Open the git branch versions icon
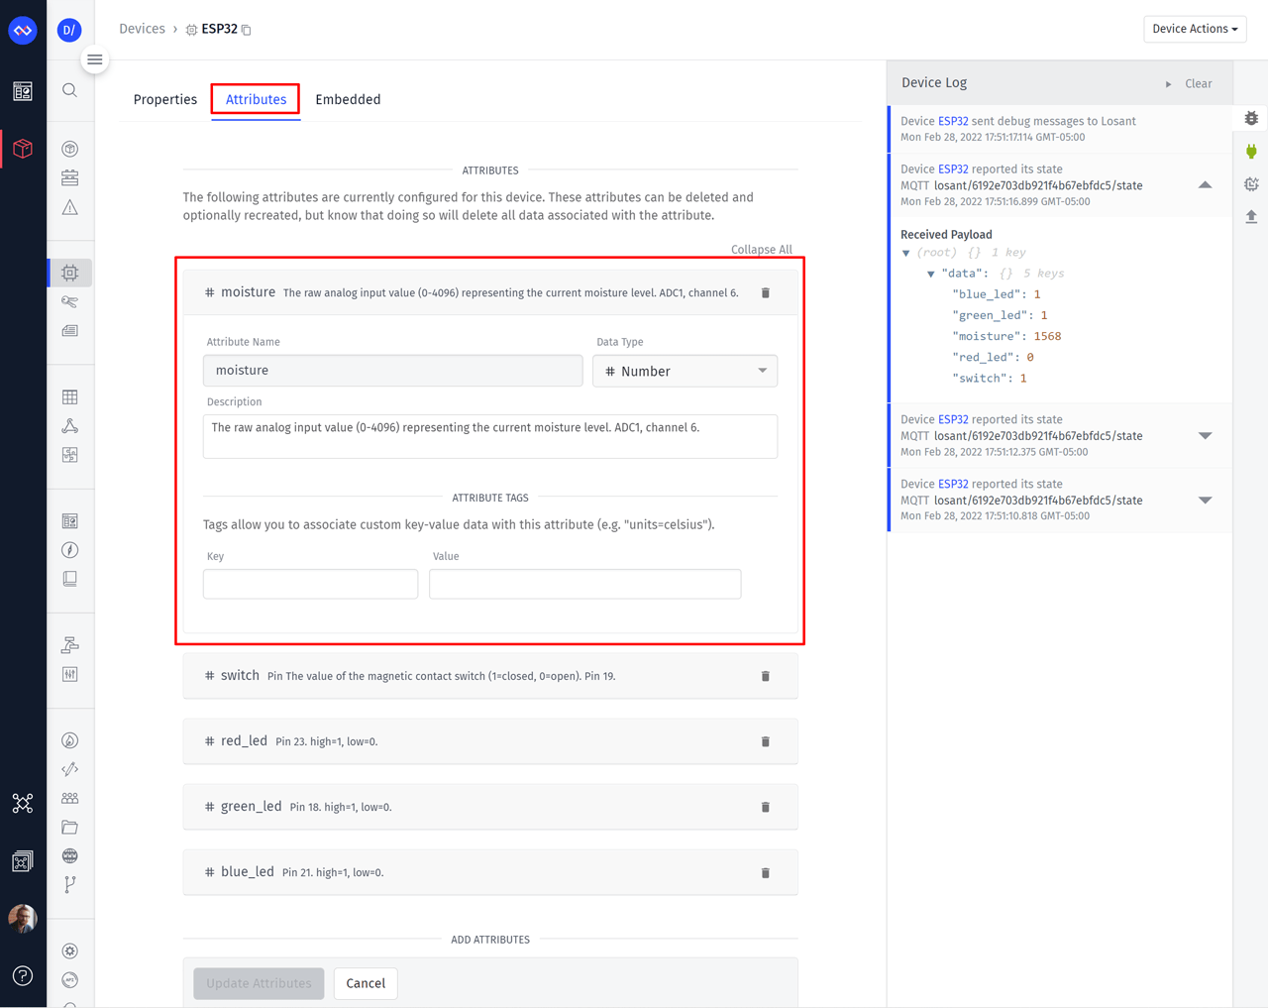The width and height of the screenshot is (1268, 1008). click(69, 884)
